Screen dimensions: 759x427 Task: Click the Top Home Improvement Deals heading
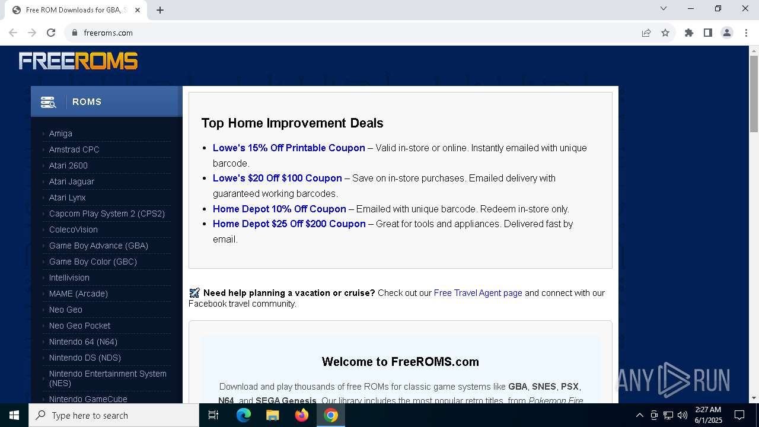[x=292, y=123]
